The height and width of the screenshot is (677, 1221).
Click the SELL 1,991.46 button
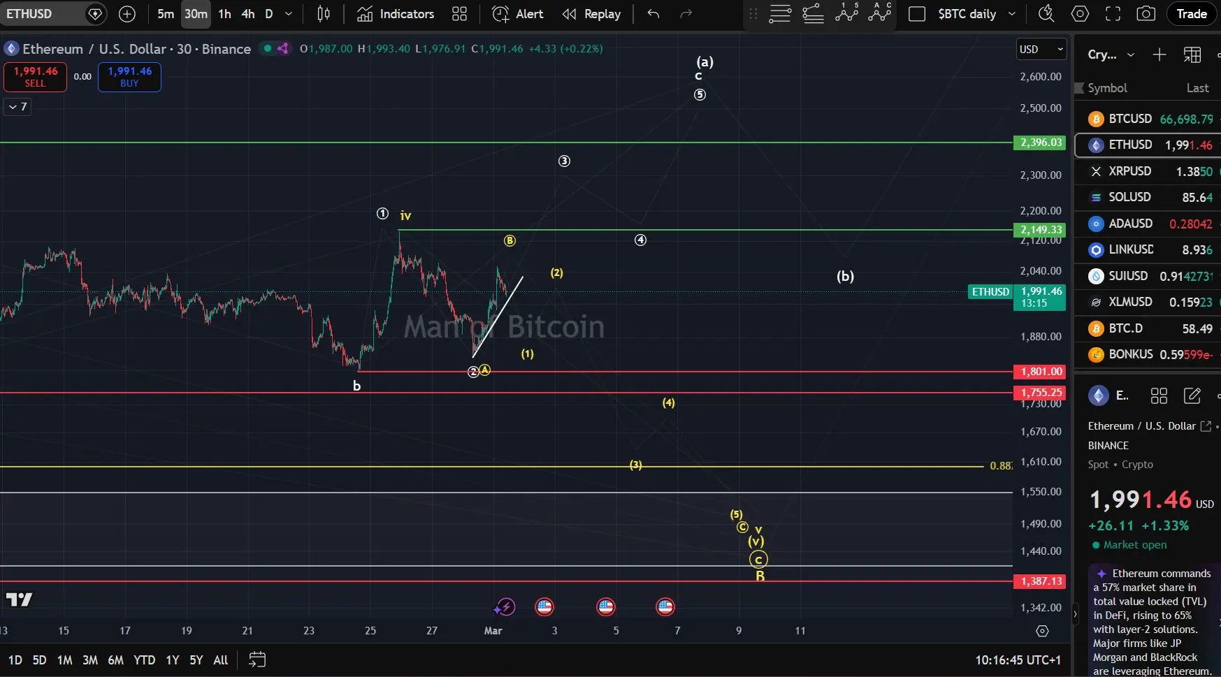coord(35,77)
